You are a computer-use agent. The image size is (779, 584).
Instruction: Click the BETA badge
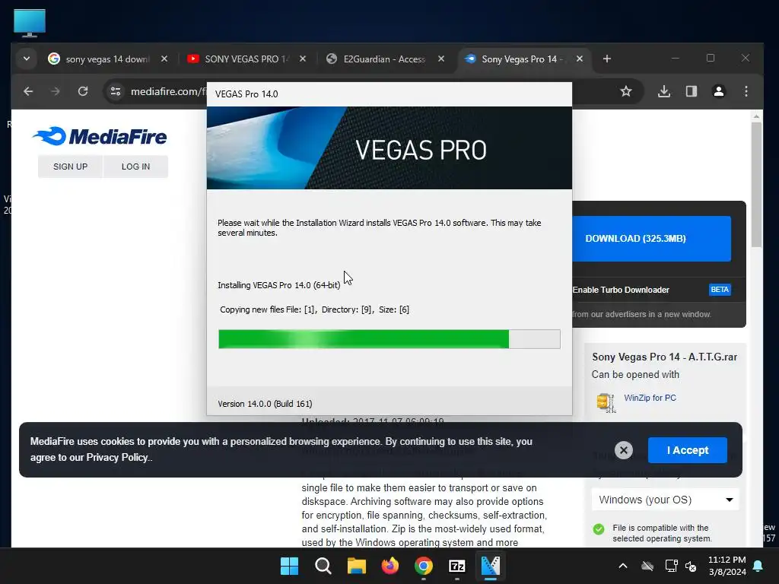click(720, 290)
